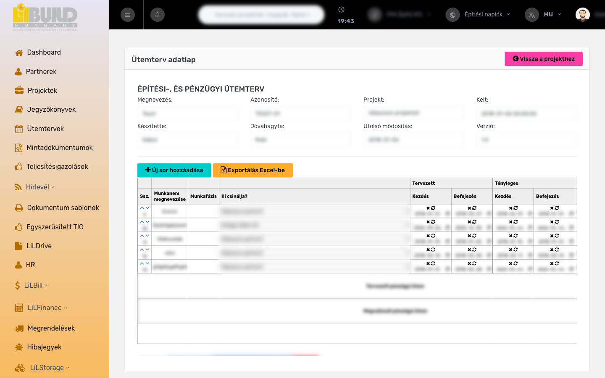Screen dimensions: 605x378
Task: Open the user avatar profile menu
Action: tap(583, 15)
